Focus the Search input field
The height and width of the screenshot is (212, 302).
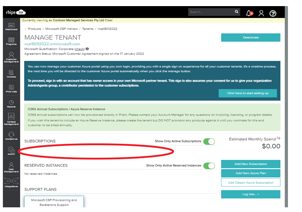point(211,12)
